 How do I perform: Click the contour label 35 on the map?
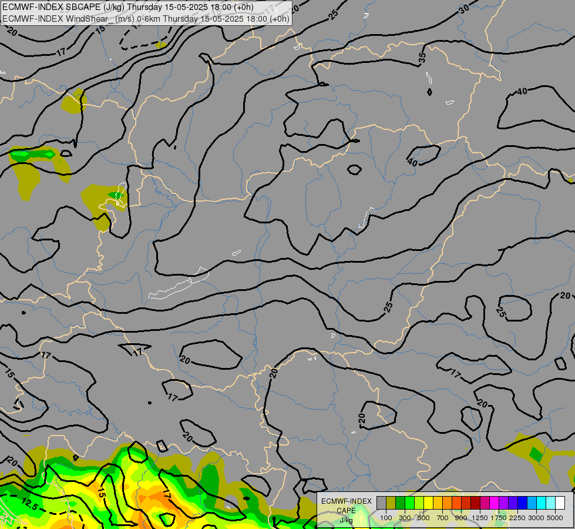422,58
